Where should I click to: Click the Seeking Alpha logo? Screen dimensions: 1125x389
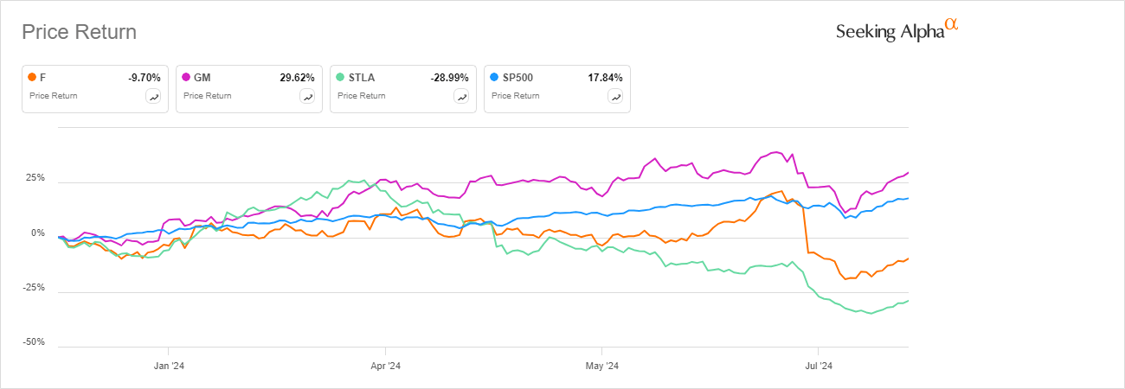pyautogui.click(x=897, y=31)
